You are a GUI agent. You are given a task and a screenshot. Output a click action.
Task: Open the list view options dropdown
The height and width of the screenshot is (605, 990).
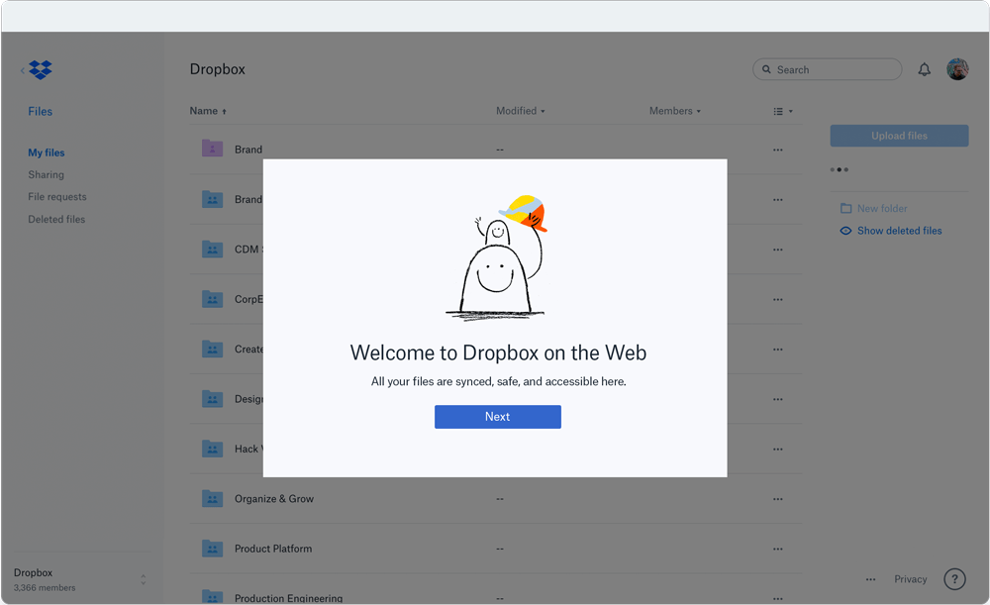[x=783, y=112]
